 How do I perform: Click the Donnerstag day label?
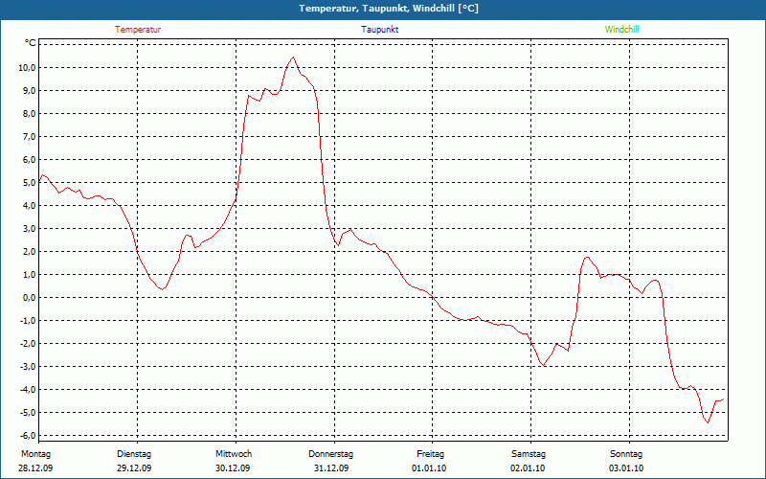(x=330, y=454)
